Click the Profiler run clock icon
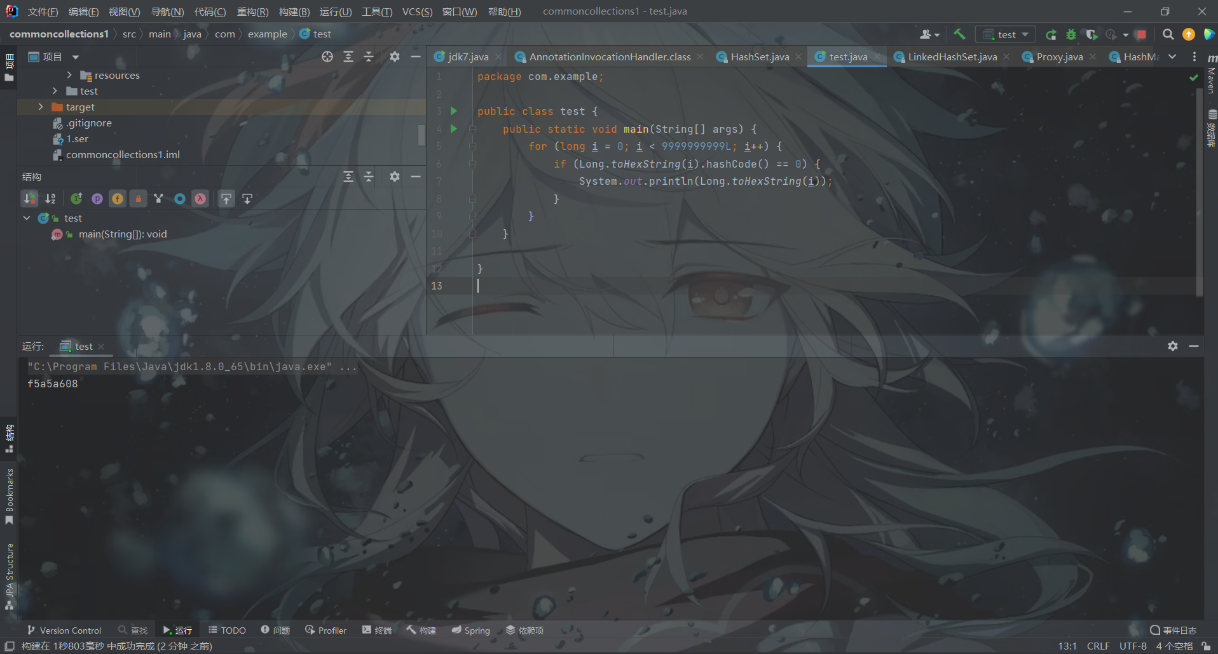 [x=1111, y=34]
